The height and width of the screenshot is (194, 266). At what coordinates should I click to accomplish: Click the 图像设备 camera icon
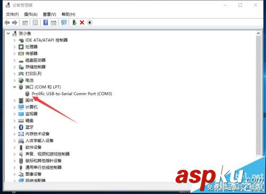pos(21,174)
